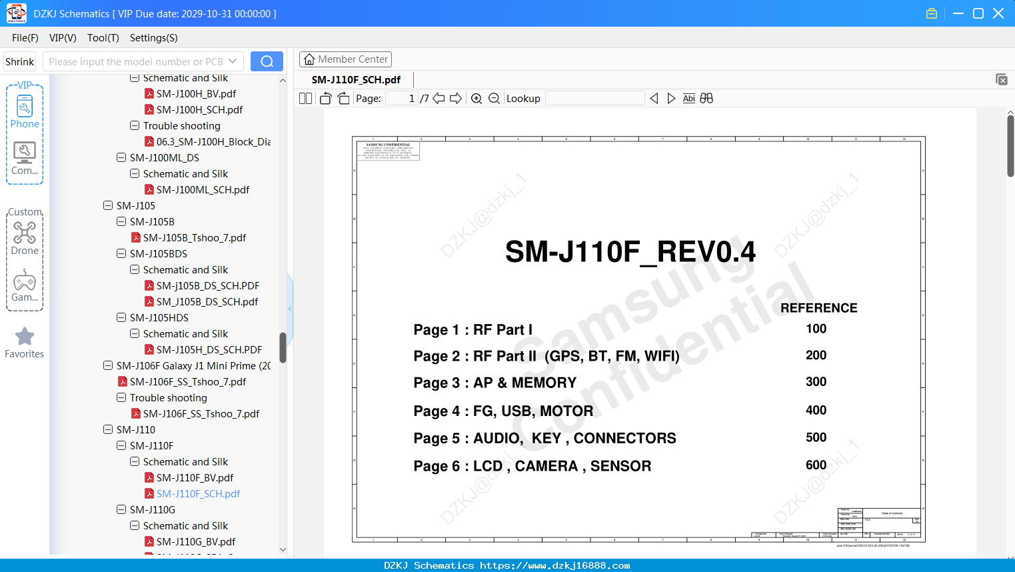Open Favorites star icon

[x=25, y=343]
